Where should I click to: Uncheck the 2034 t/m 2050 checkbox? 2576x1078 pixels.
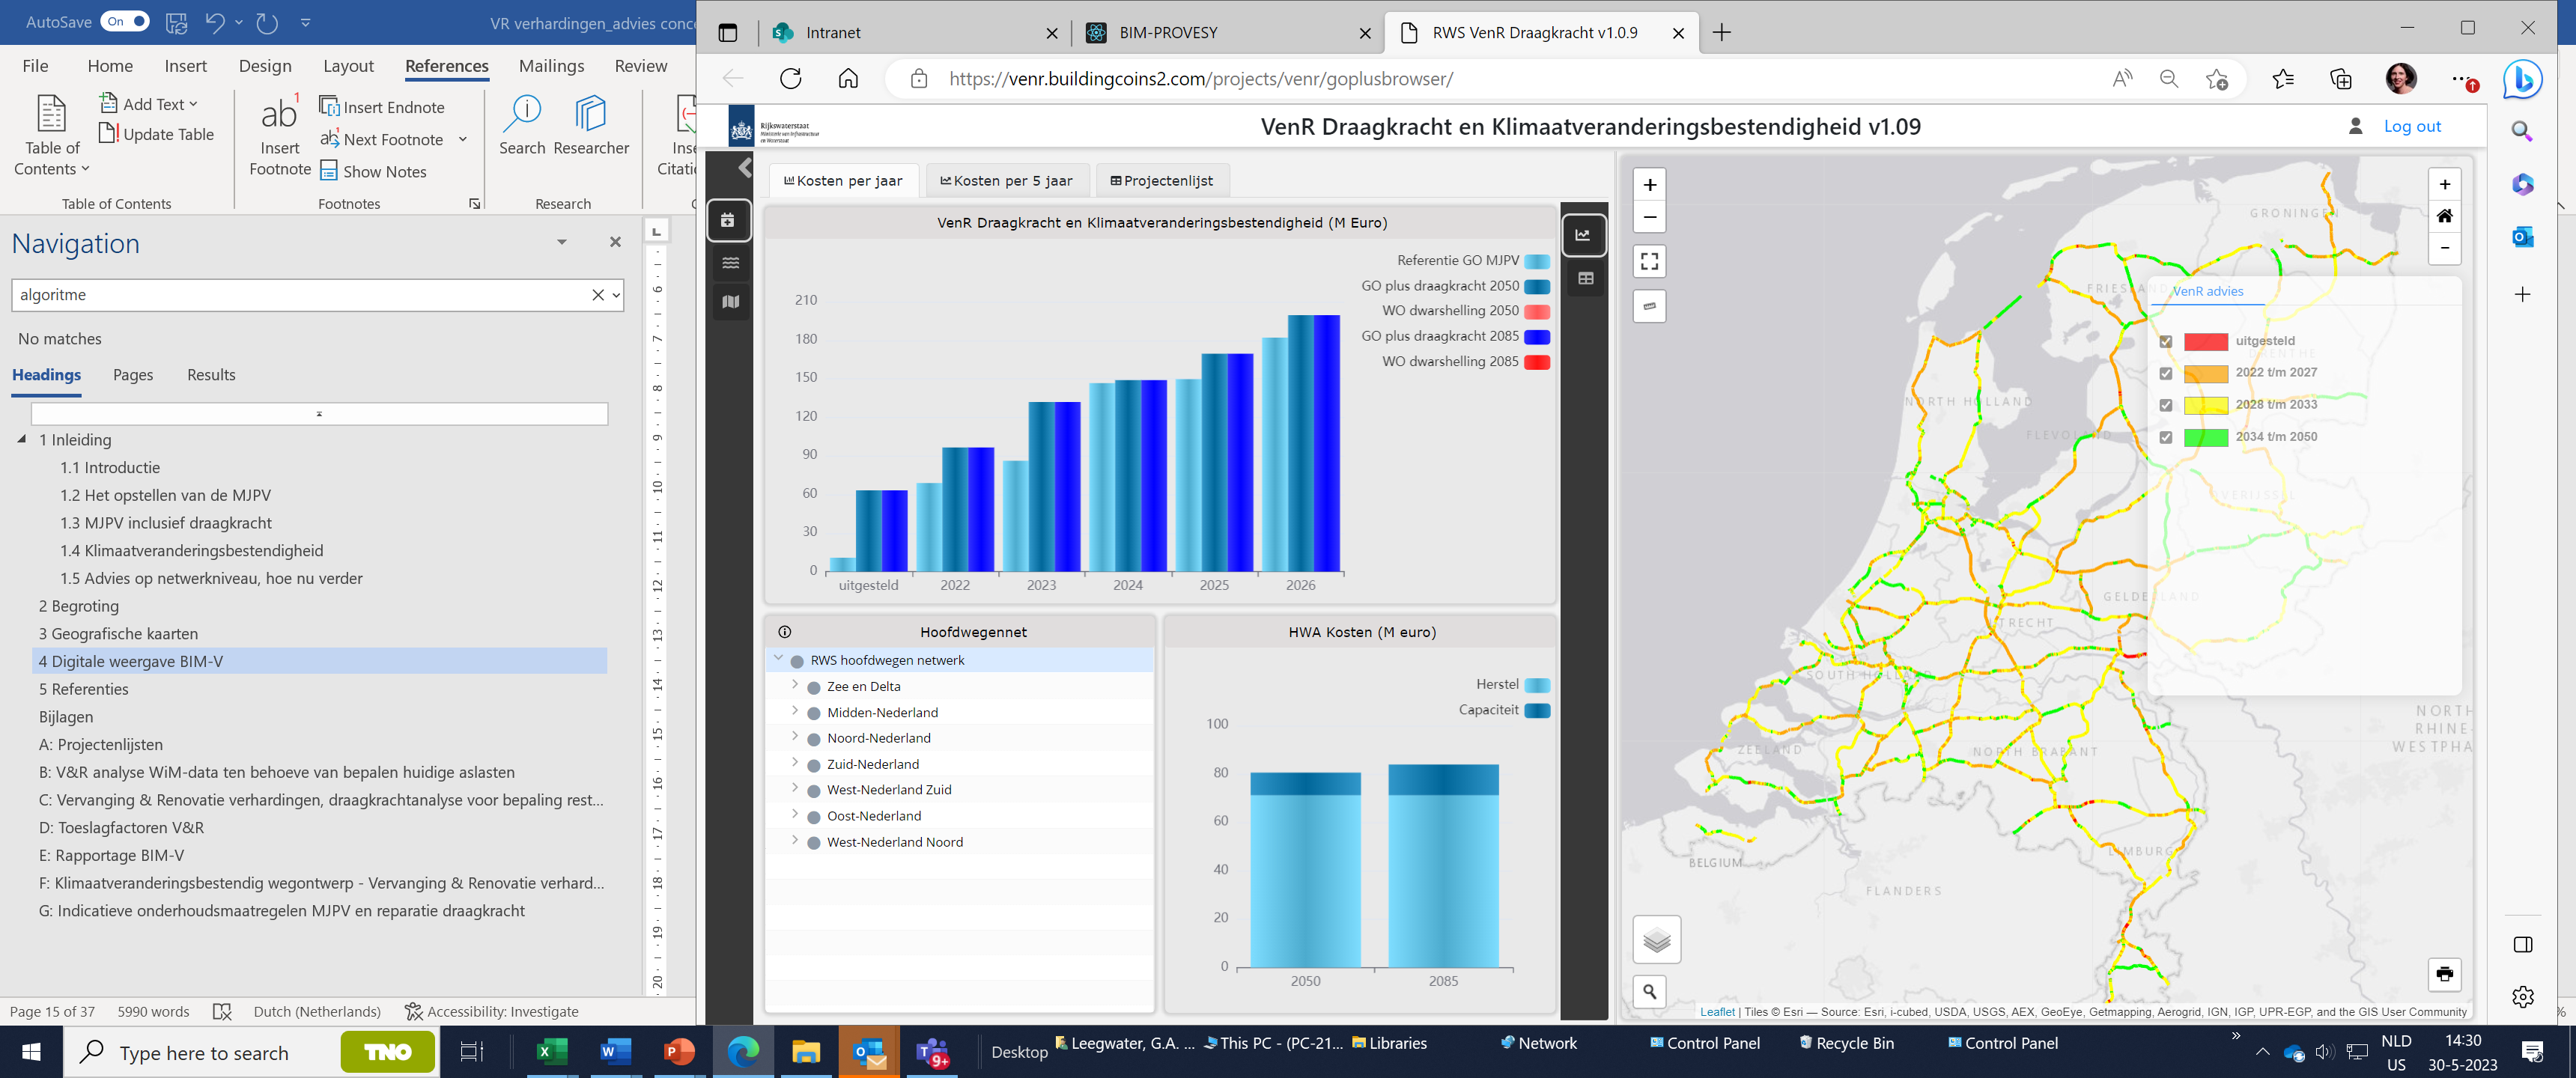[2166, 438]
